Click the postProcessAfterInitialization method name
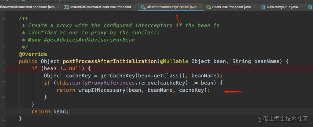The image size is (313, 127). [110, 61]
